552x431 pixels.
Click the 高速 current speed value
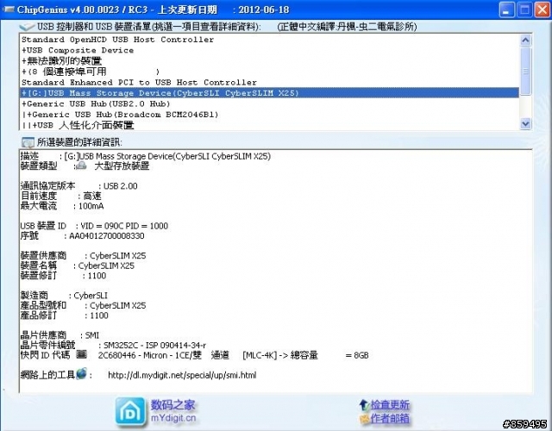(92, 196)
